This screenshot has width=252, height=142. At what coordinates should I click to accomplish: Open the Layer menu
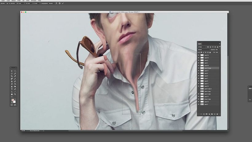click(3, 1)
